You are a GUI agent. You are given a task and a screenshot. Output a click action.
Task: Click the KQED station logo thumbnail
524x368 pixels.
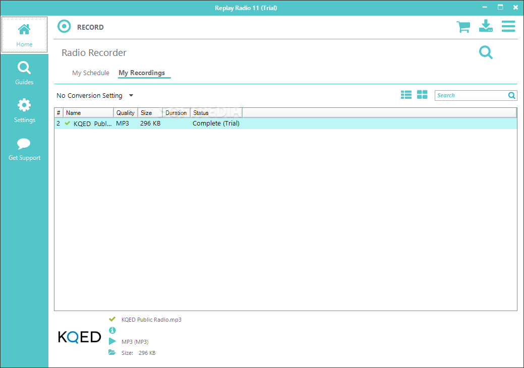coord(80,337)
